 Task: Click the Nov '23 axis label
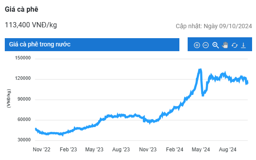click(x=148, y=150)
